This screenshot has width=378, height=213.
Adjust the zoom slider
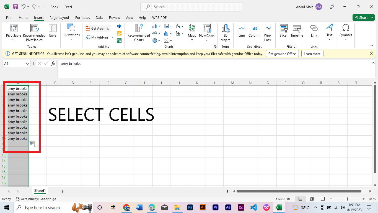point(347,199)
